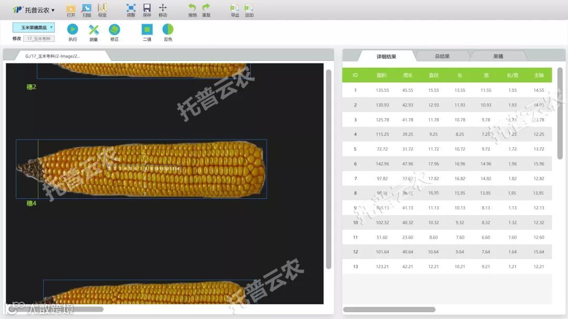
Task: Select perimeter value 23.60 in row 11
Action: click(x=408, y=237)
